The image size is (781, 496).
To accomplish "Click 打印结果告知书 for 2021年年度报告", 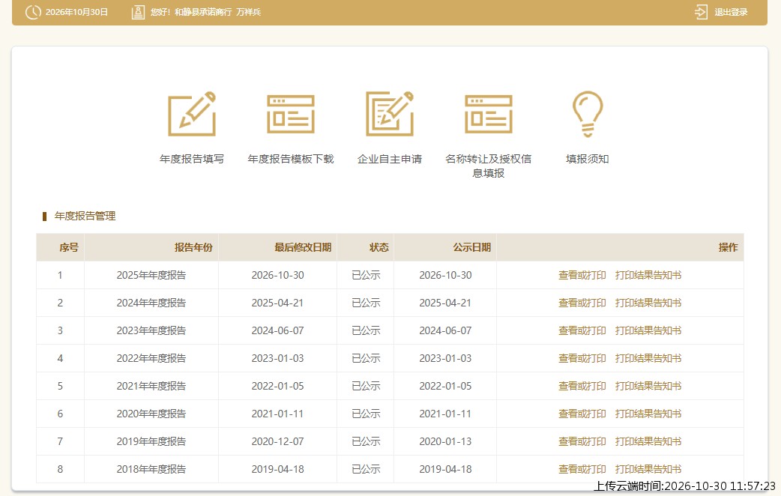I will click(x=648, y=386).
